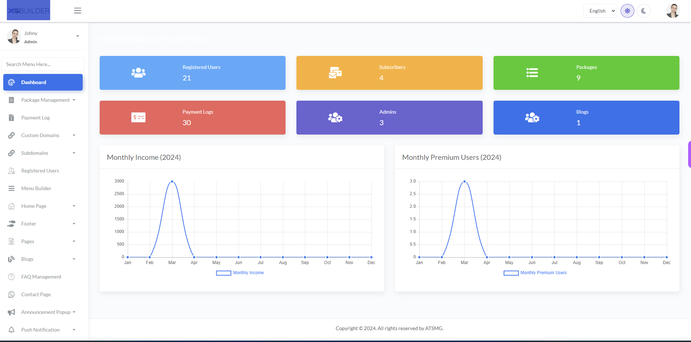Click the hamburger sidebar toggle icon
Viewport: 691px width, 342px height.
(x=78, y=11)
